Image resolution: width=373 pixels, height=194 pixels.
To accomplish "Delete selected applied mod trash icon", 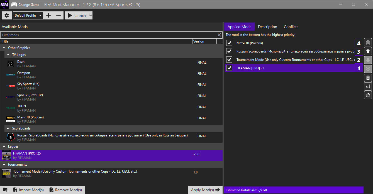I will tap(368, 78).
